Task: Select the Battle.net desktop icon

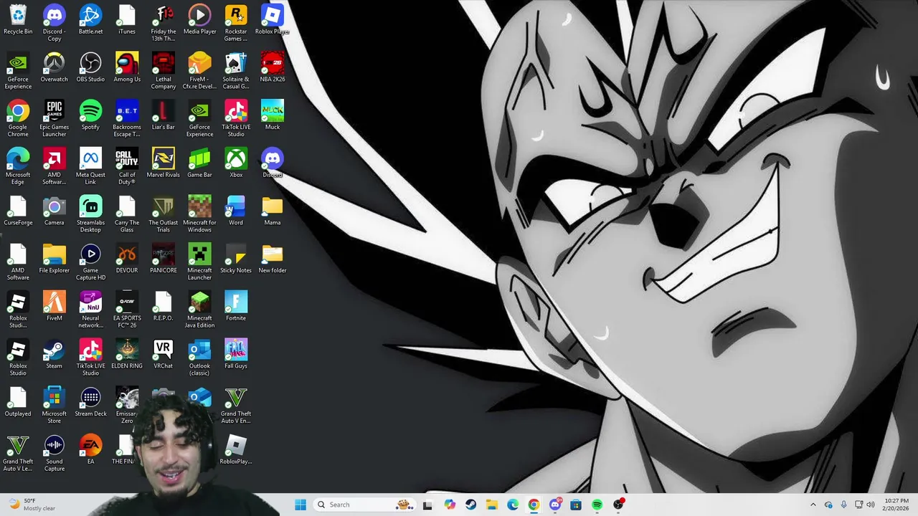Action: click(90, 20)
